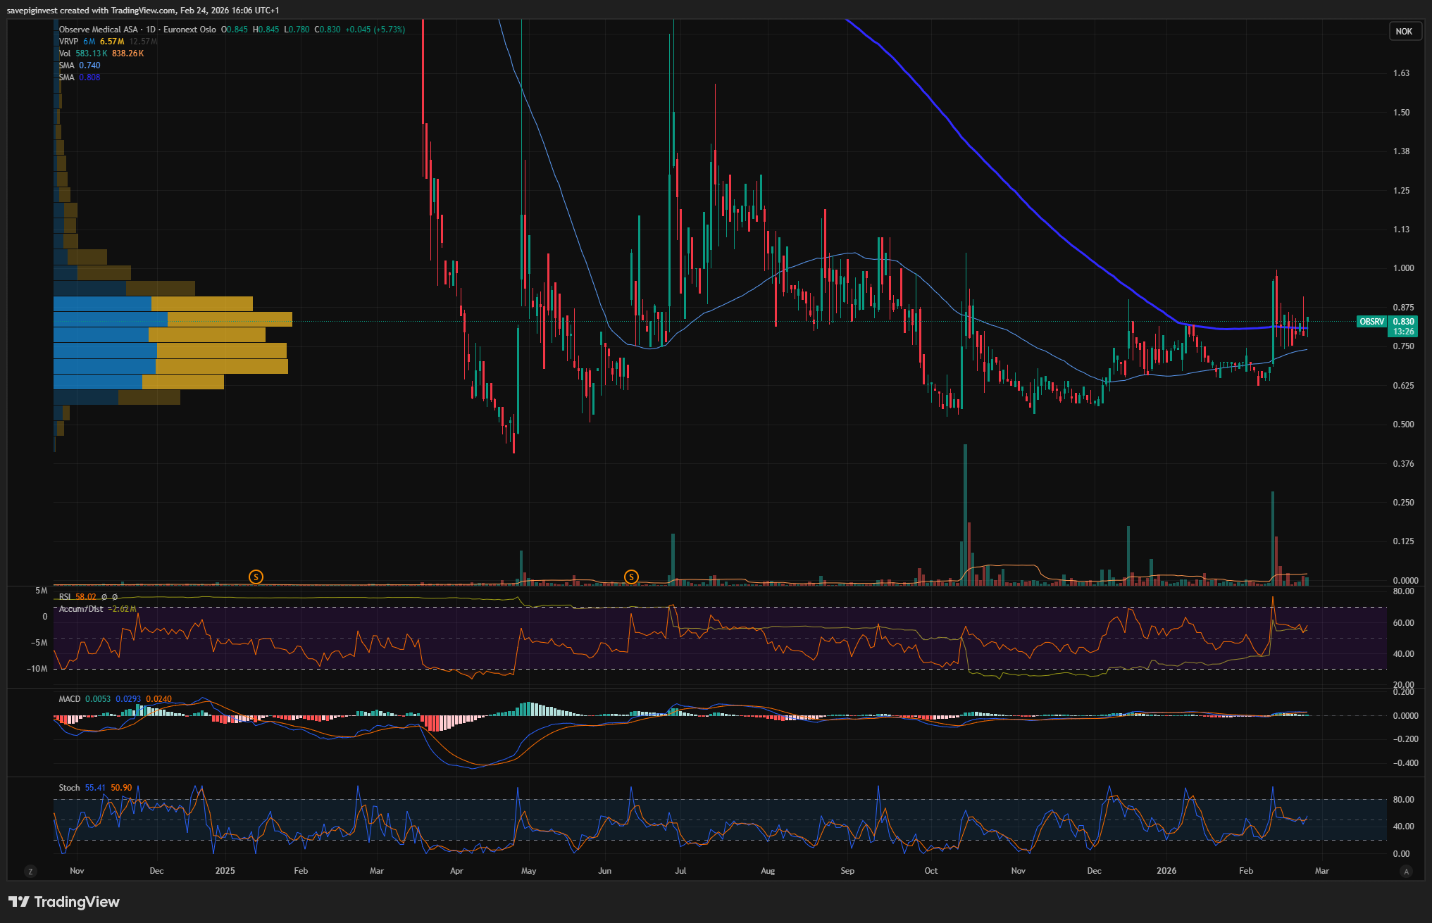Select the MACD indicator legend
Viewport: 1432px width, 923px height.
coord(69,699)
